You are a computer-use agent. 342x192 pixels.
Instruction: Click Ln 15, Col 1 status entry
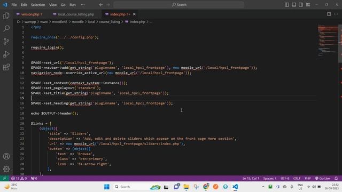pyautogui.click(x=251, y=178)
